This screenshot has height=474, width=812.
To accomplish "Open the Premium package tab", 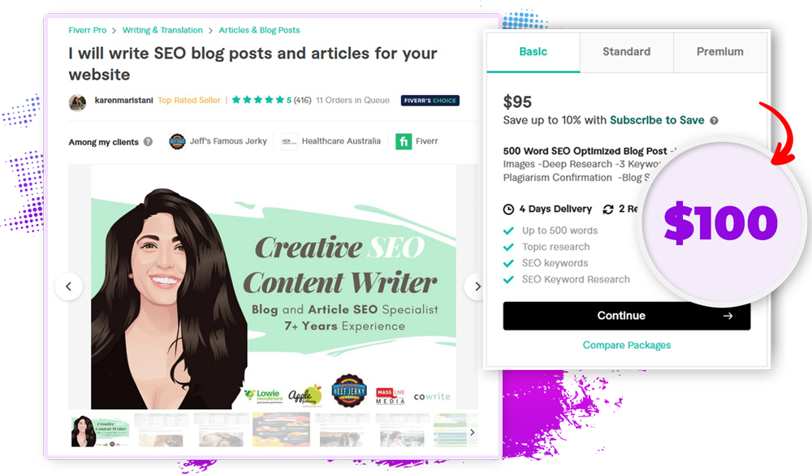I will tap(719, 52).
